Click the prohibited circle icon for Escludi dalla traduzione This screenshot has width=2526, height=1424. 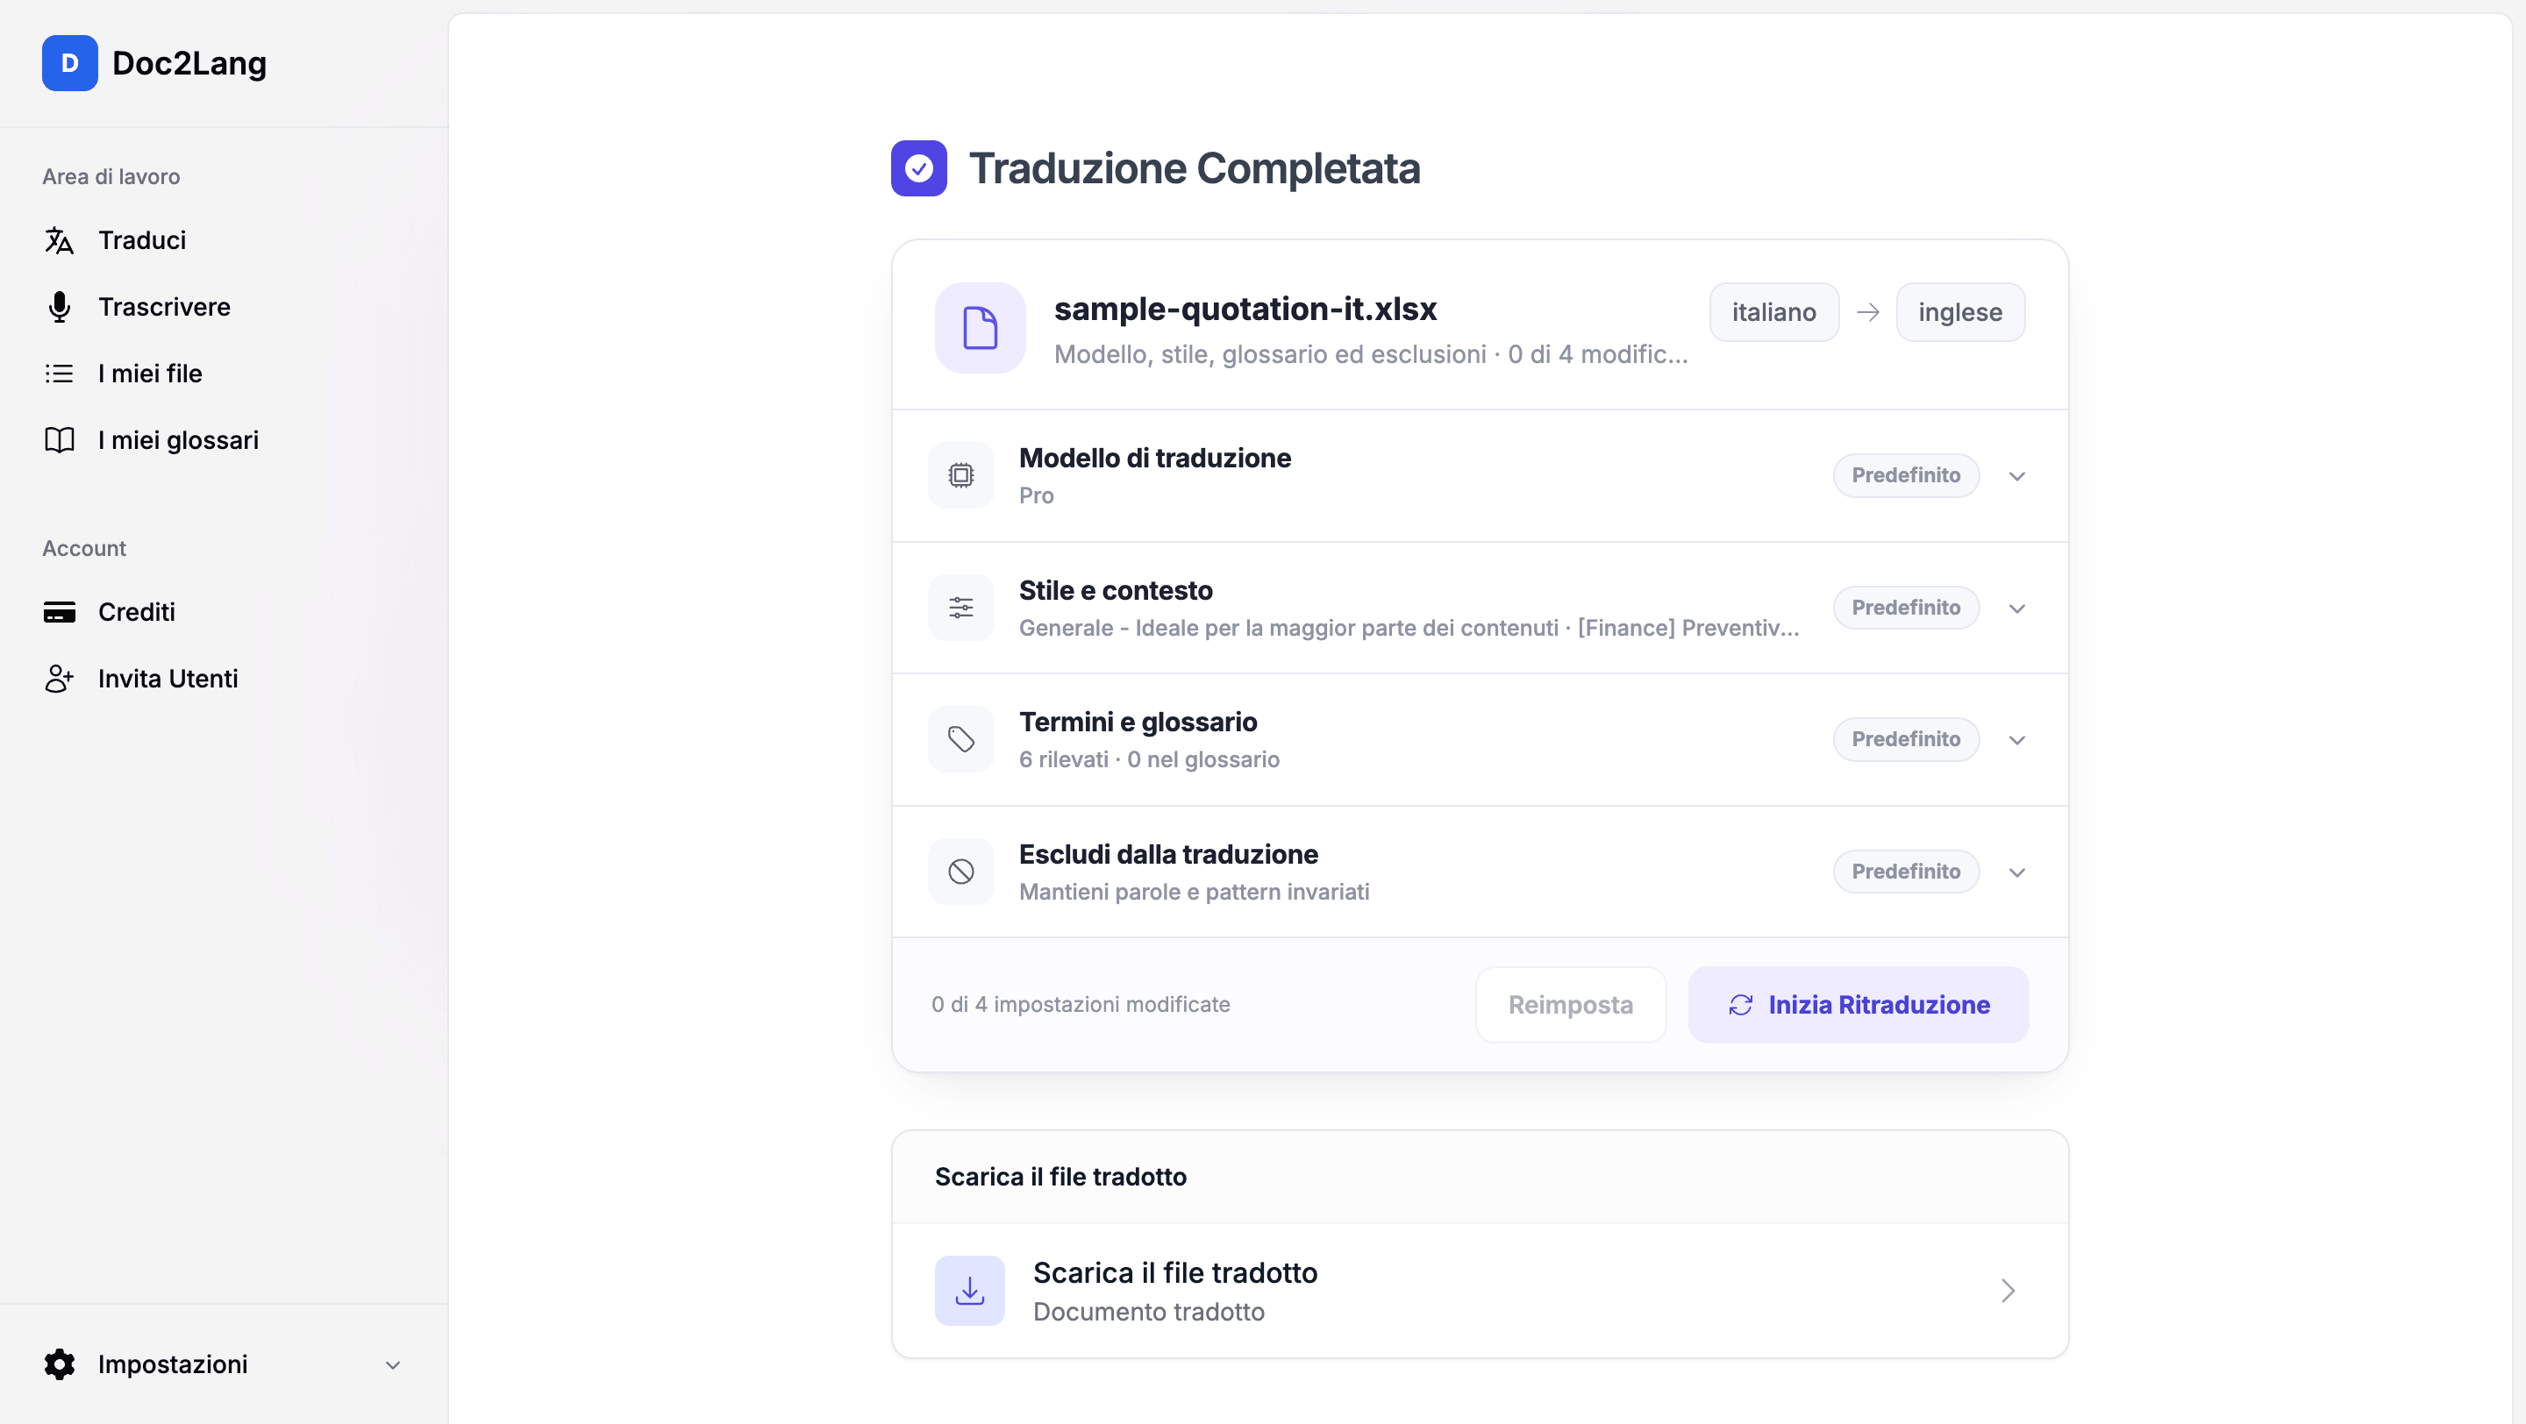coord(961,872)
